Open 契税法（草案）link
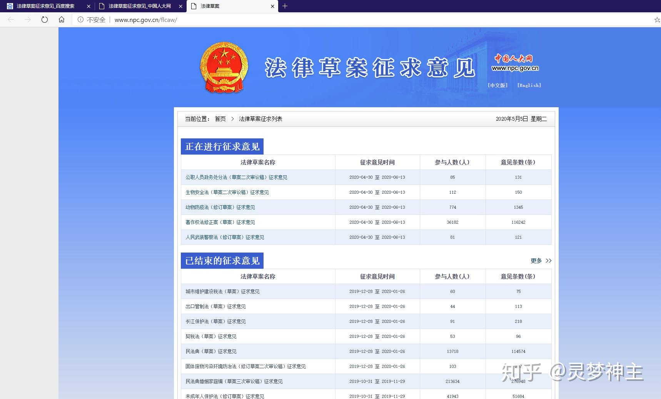The height and width of the screenshot is (399, 661). coord(211,336)
